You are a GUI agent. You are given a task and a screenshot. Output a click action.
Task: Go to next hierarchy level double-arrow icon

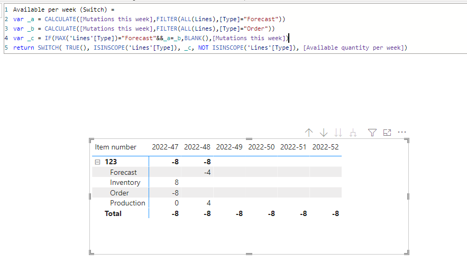[338, 133]
